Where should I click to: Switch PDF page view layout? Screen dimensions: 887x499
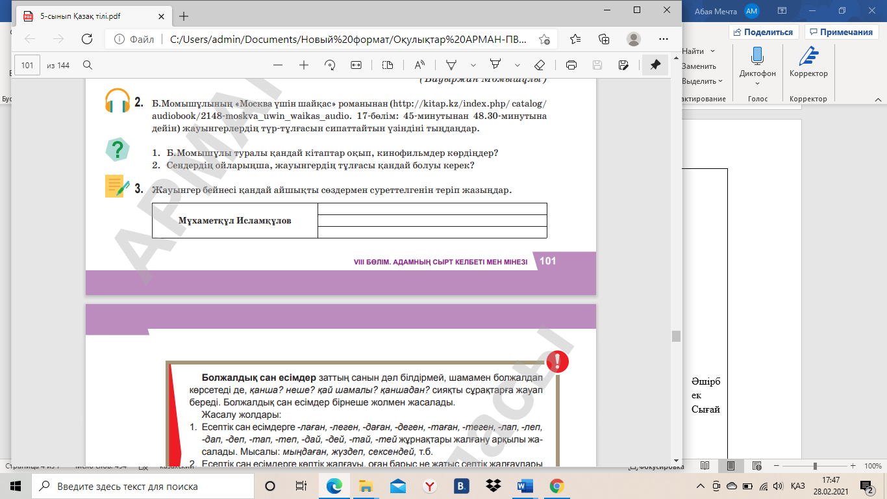[388, 65]
